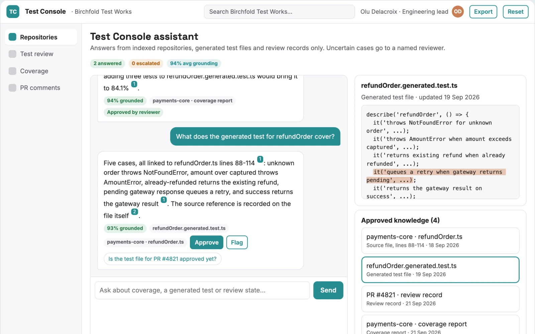The height and width of the screenshot is (334, 535).
Task: Click the Ask about coverage input box
Action: coord(202,290)
